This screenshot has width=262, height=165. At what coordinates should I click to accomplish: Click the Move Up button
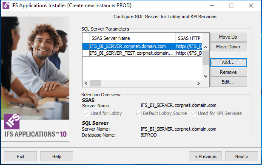228,37
